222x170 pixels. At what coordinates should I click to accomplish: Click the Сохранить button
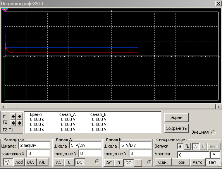point(176,128)
